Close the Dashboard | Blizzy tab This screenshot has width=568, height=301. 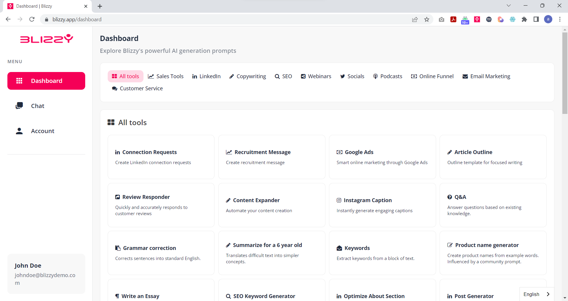coord(86,6)
